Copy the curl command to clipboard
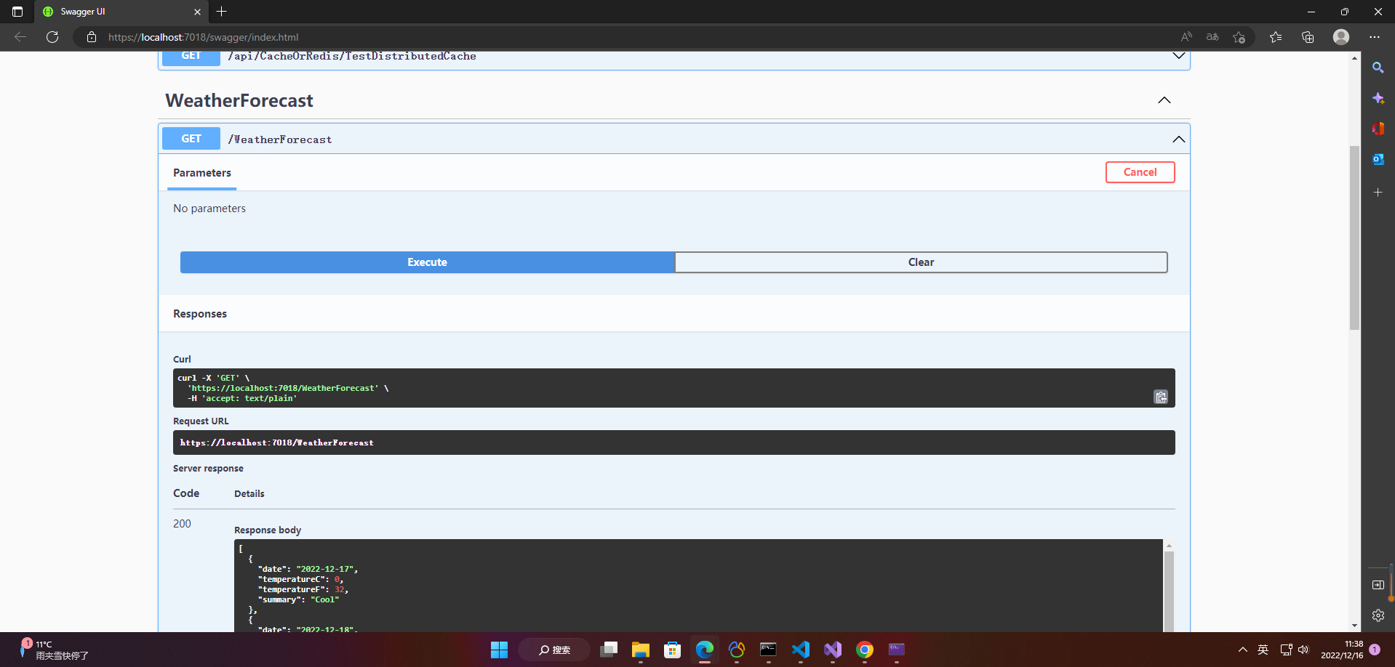This screenshot has width=1395, height=667. (1161, 397)
